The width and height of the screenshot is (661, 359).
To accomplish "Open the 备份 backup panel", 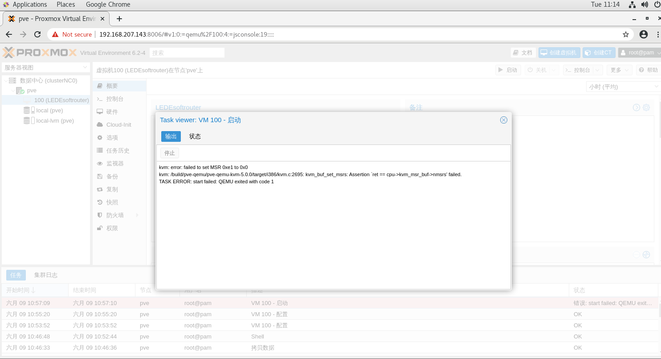I will click(x=111, y=176).
